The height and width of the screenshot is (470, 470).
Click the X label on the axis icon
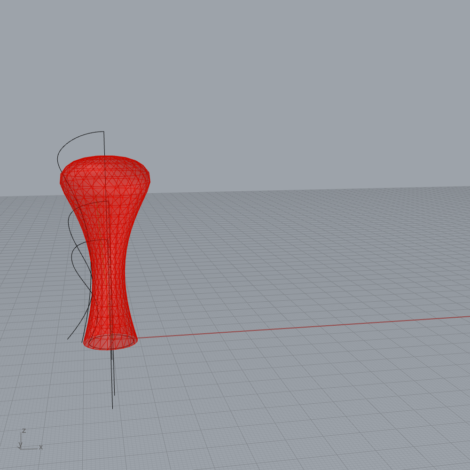[x=41, y=447]
